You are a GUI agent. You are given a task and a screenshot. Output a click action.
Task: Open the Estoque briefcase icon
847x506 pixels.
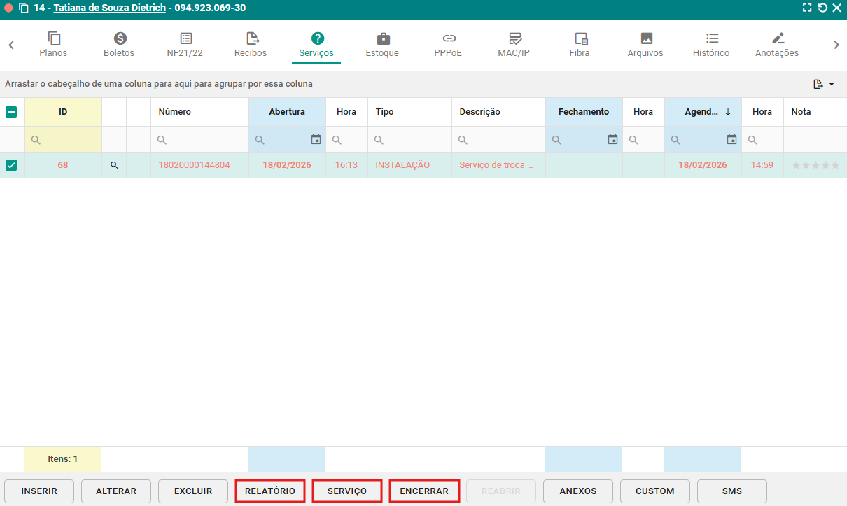(383, 38)
